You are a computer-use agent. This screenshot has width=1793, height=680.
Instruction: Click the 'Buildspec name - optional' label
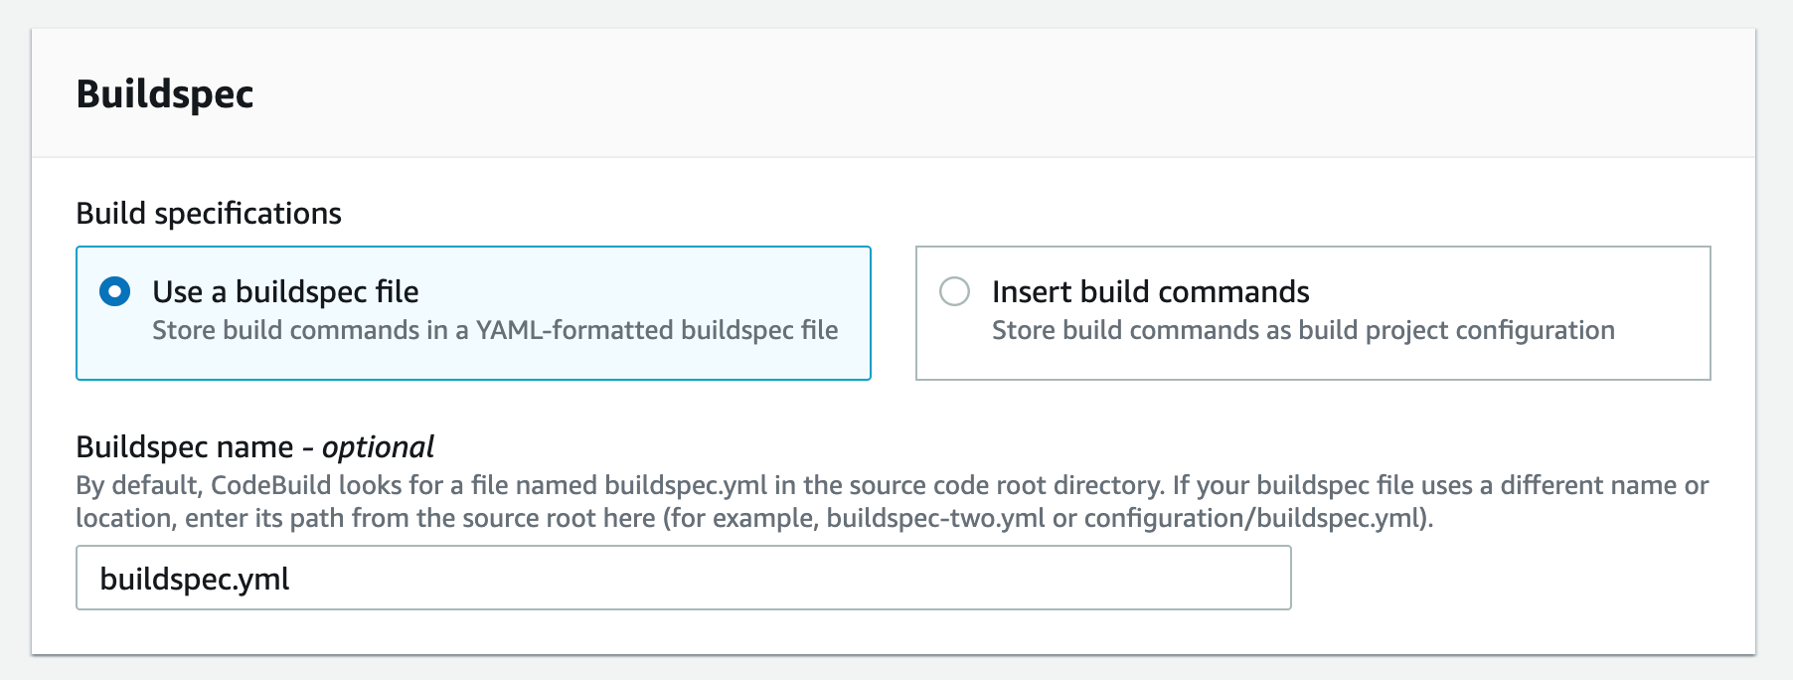tap(255, 446)
